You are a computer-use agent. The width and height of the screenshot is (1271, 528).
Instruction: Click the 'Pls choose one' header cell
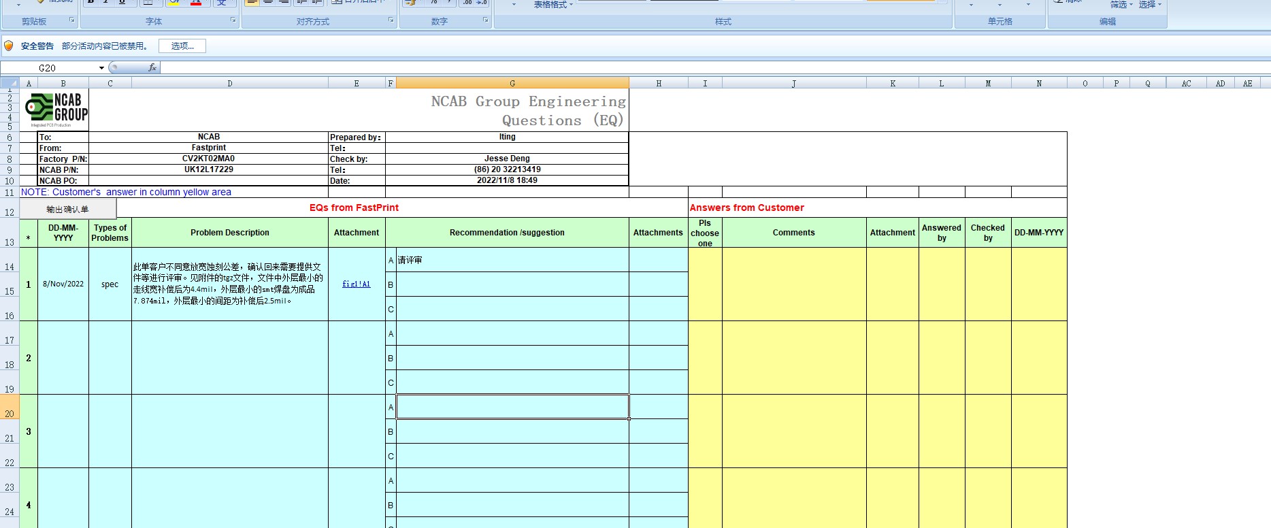[705, 233]
